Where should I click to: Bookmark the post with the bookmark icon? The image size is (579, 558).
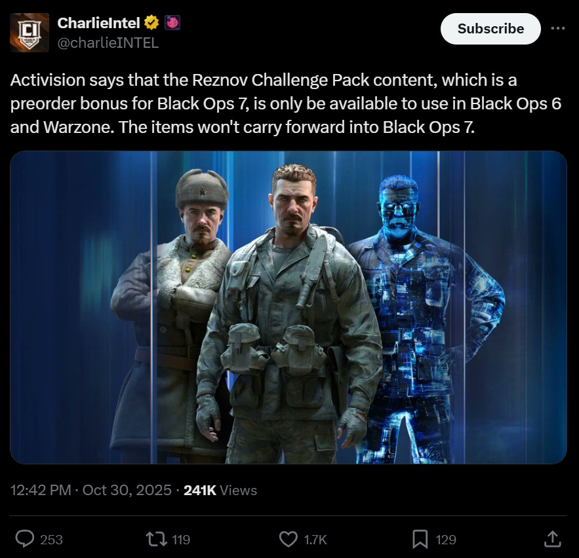point(420,539)
